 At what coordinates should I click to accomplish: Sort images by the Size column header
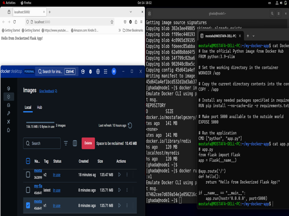tap(100, 161)
